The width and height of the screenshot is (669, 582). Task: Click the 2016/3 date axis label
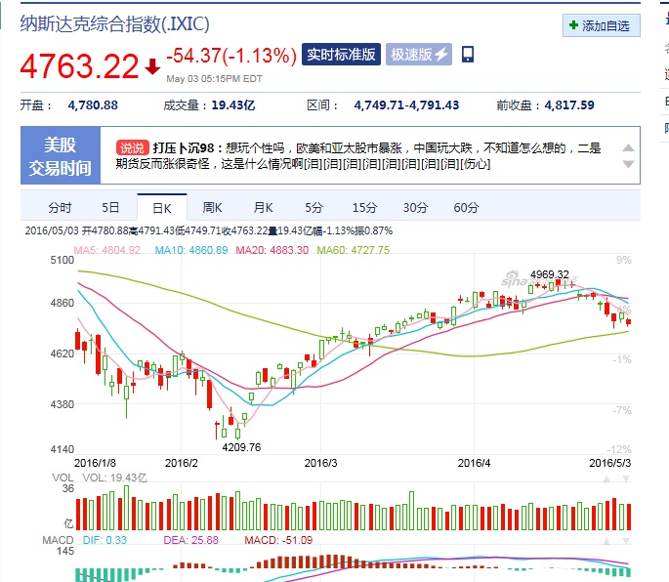coord(320,463)
